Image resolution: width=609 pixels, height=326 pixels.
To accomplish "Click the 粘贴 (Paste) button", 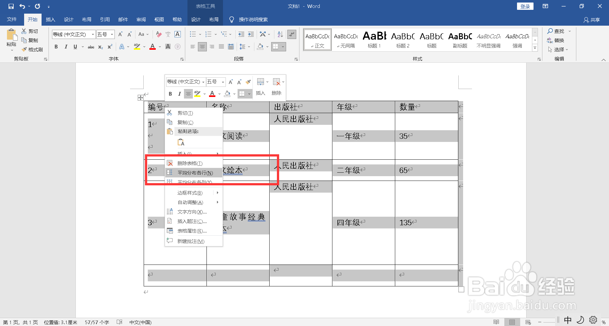I will click(11, 38).
